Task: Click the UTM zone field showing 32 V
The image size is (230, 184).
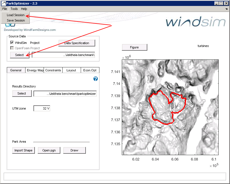Action: (42, 108)
